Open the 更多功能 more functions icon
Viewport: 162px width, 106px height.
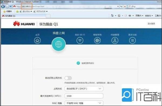pos(133,40)
